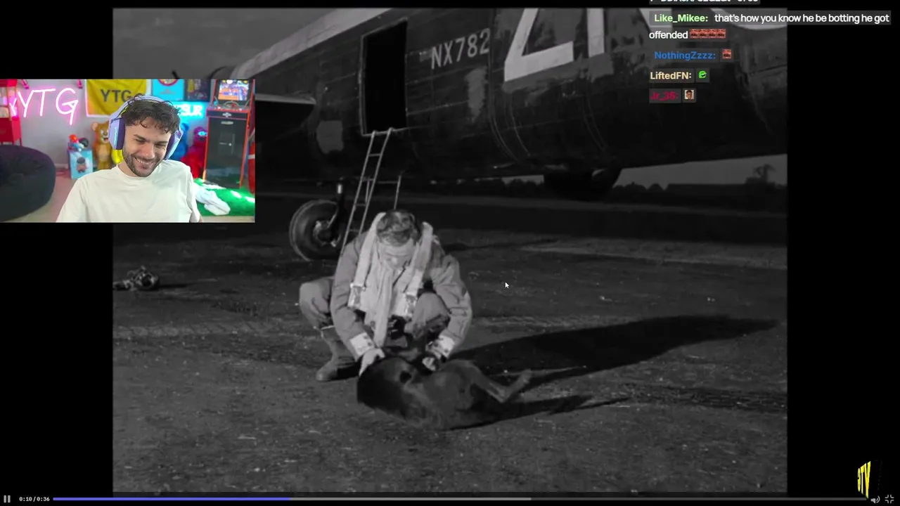Click the Like_Mikee chat username
This screenshot has height=506, width=900.
(x=681, y=18)
